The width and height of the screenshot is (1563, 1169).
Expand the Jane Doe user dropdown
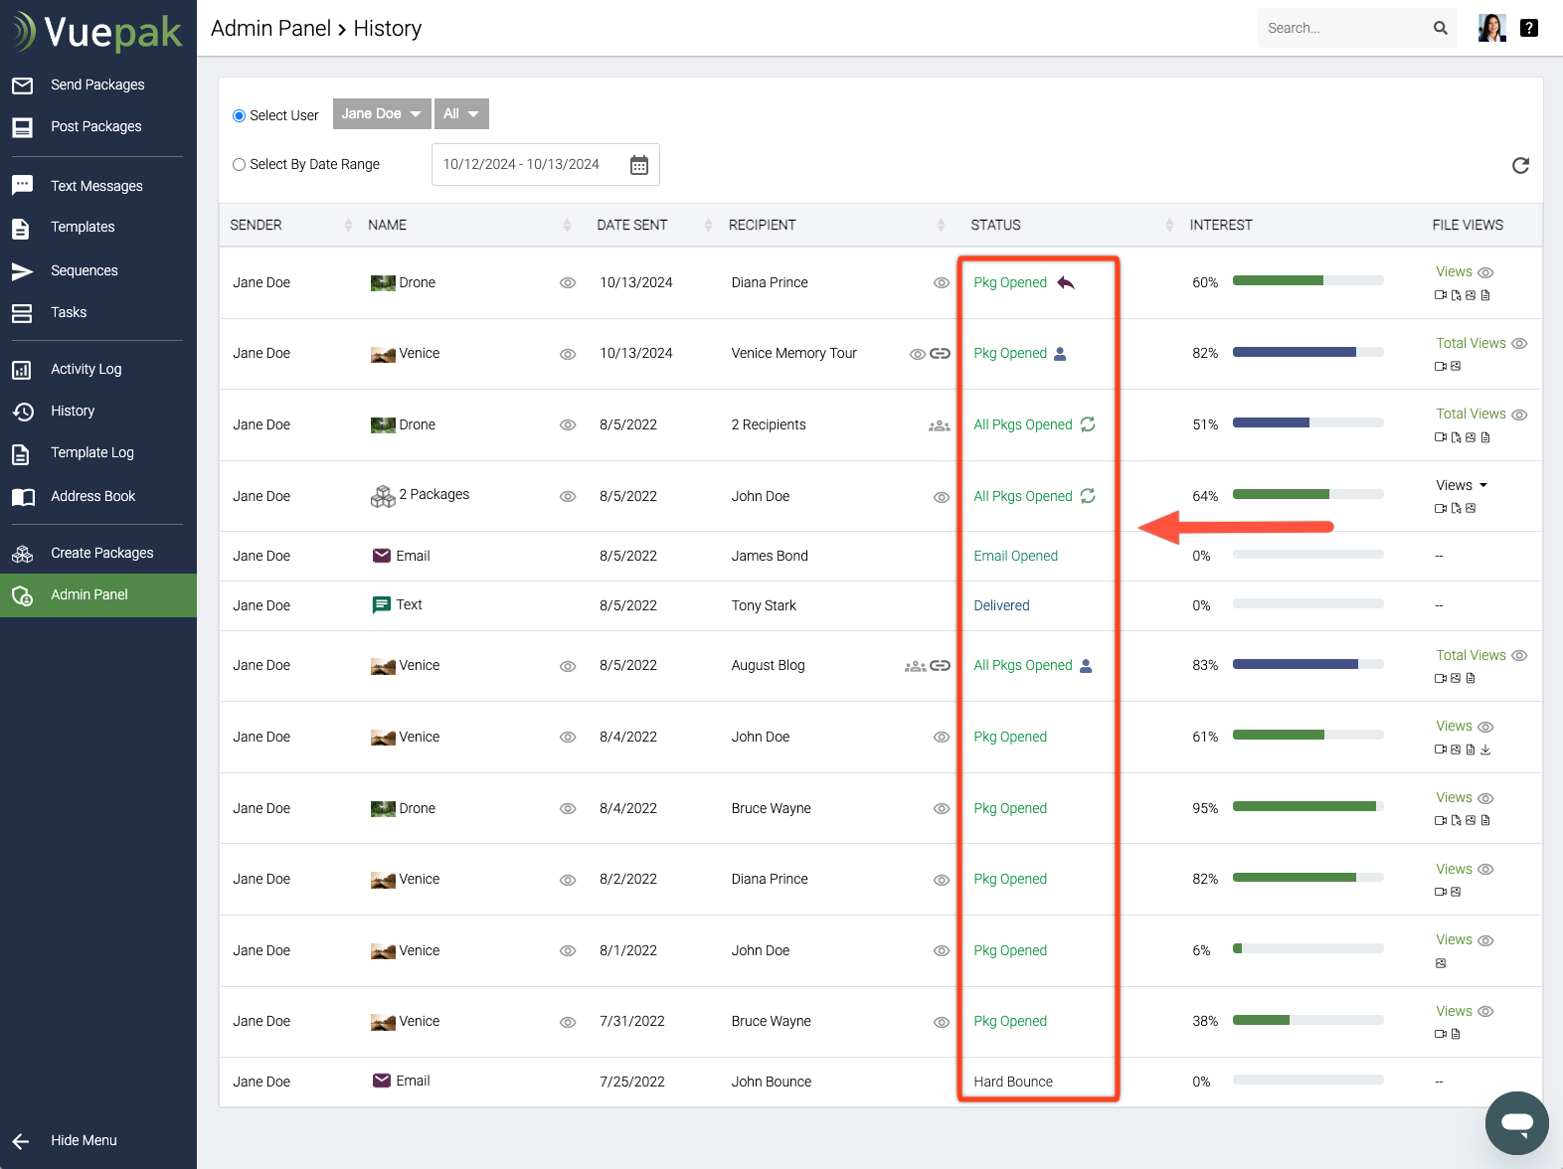point(382,114)
